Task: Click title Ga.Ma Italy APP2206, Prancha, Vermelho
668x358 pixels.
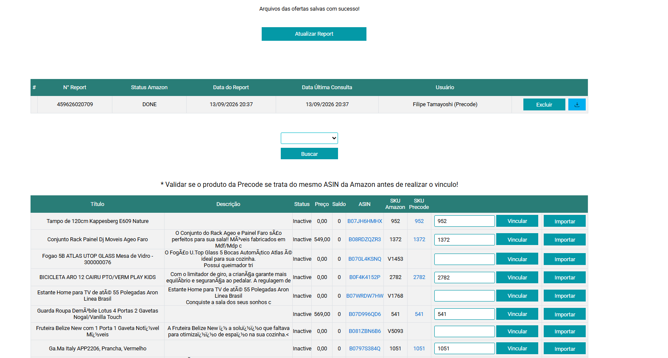Action: [98, 349]
